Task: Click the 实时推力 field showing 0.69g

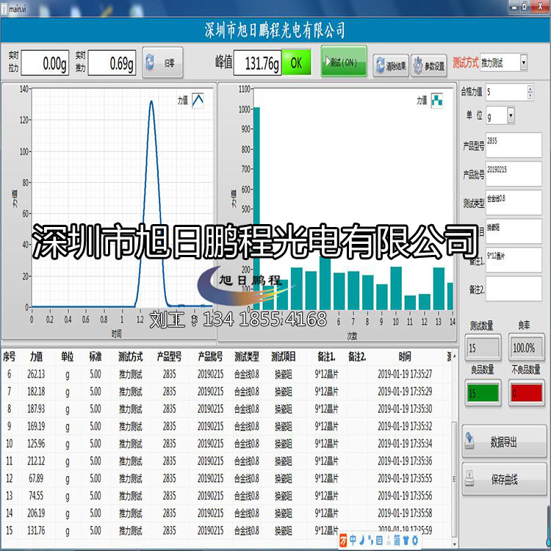Action: [x=112, y=63]
